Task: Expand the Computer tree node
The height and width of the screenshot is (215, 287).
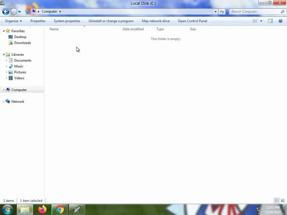Action: (x=3, y=90)
